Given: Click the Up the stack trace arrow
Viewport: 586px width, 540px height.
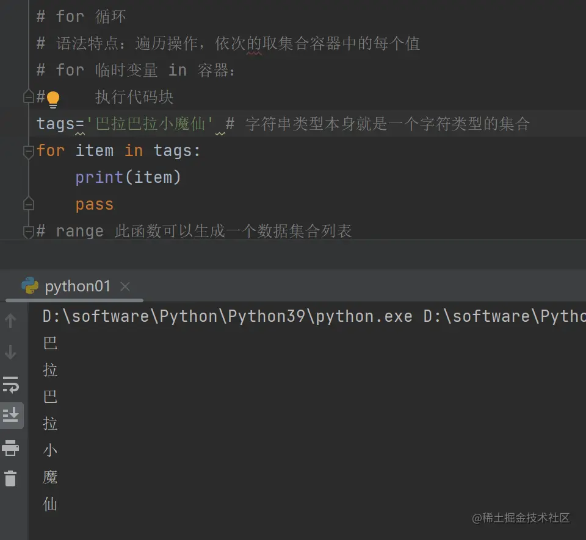Looking at the screenshot, I should [x=10, y=320].
